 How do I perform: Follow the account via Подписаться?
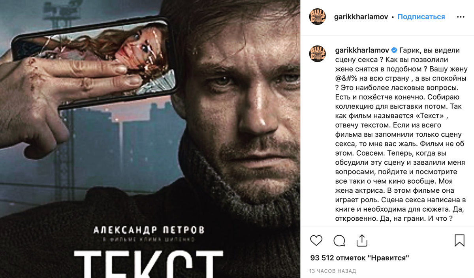click(421, 17)
